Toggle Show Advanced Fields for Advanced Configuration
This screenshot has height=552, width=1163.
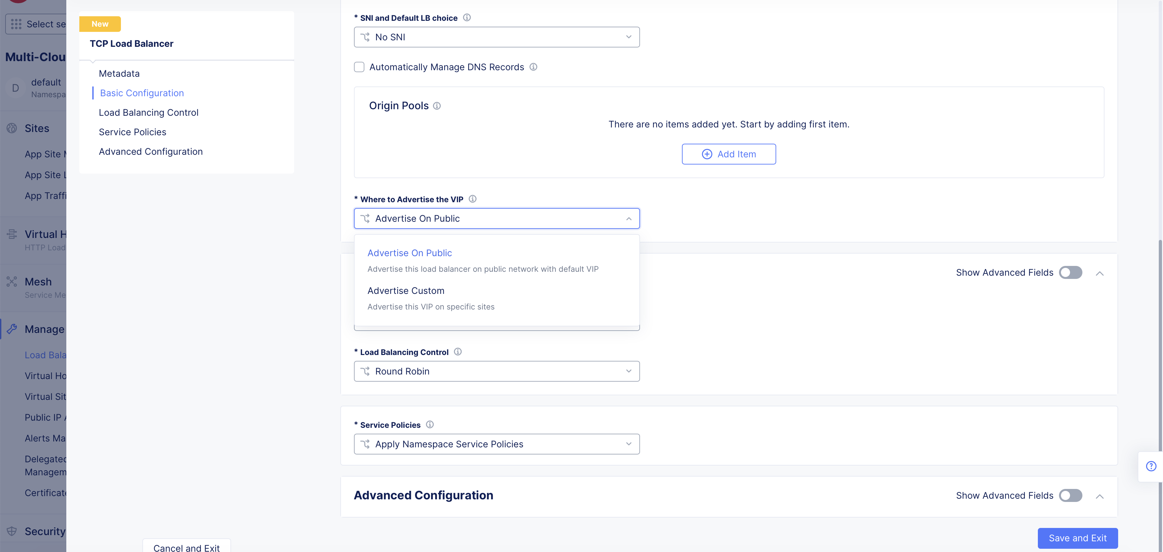[1070, 495]
